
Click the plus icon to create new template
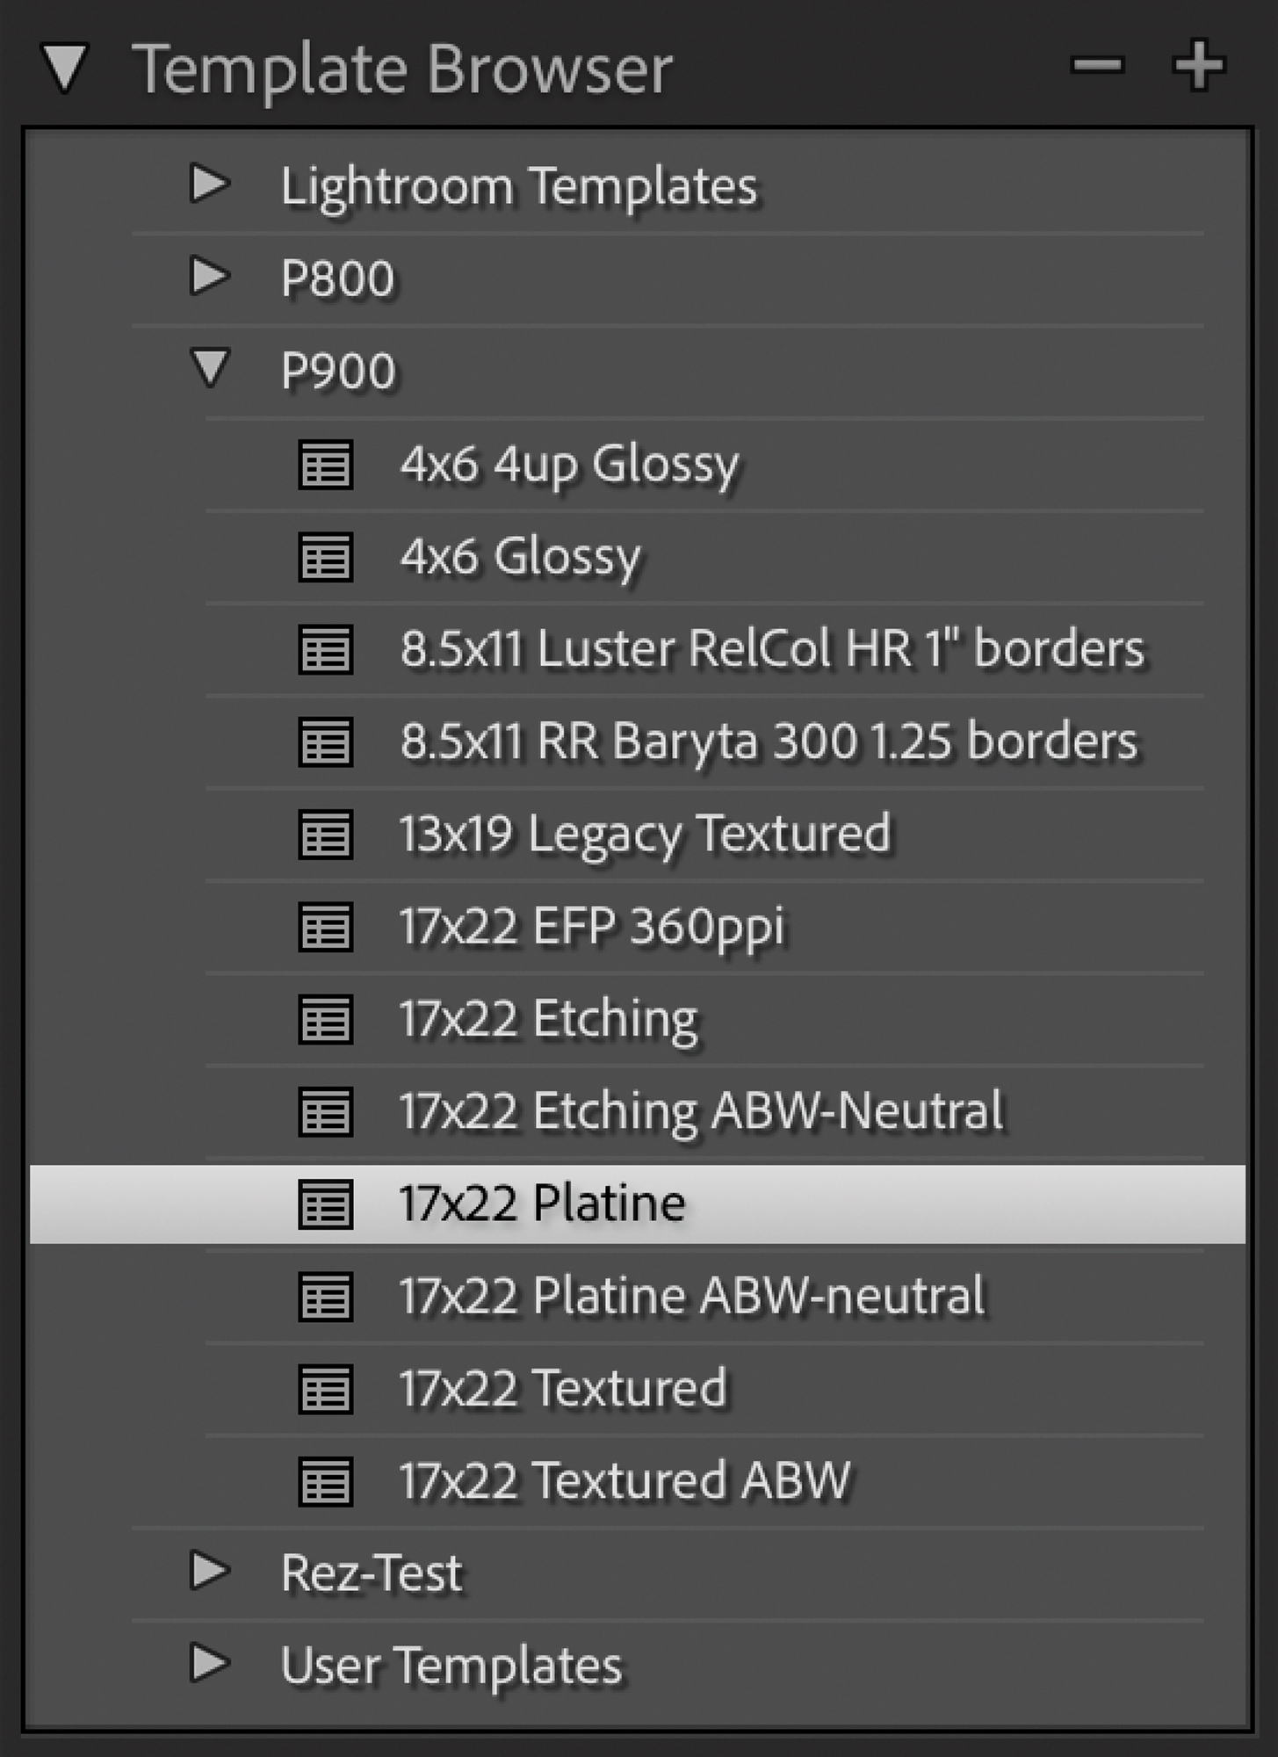(x=1198, y=65)
